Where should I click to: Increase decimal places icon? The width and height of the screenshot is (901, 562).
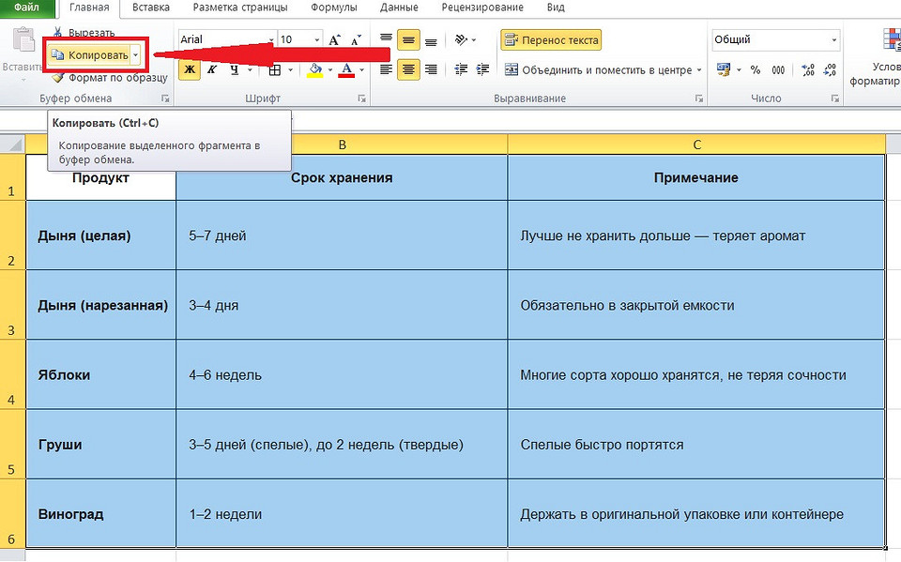(x=807, y=69)
